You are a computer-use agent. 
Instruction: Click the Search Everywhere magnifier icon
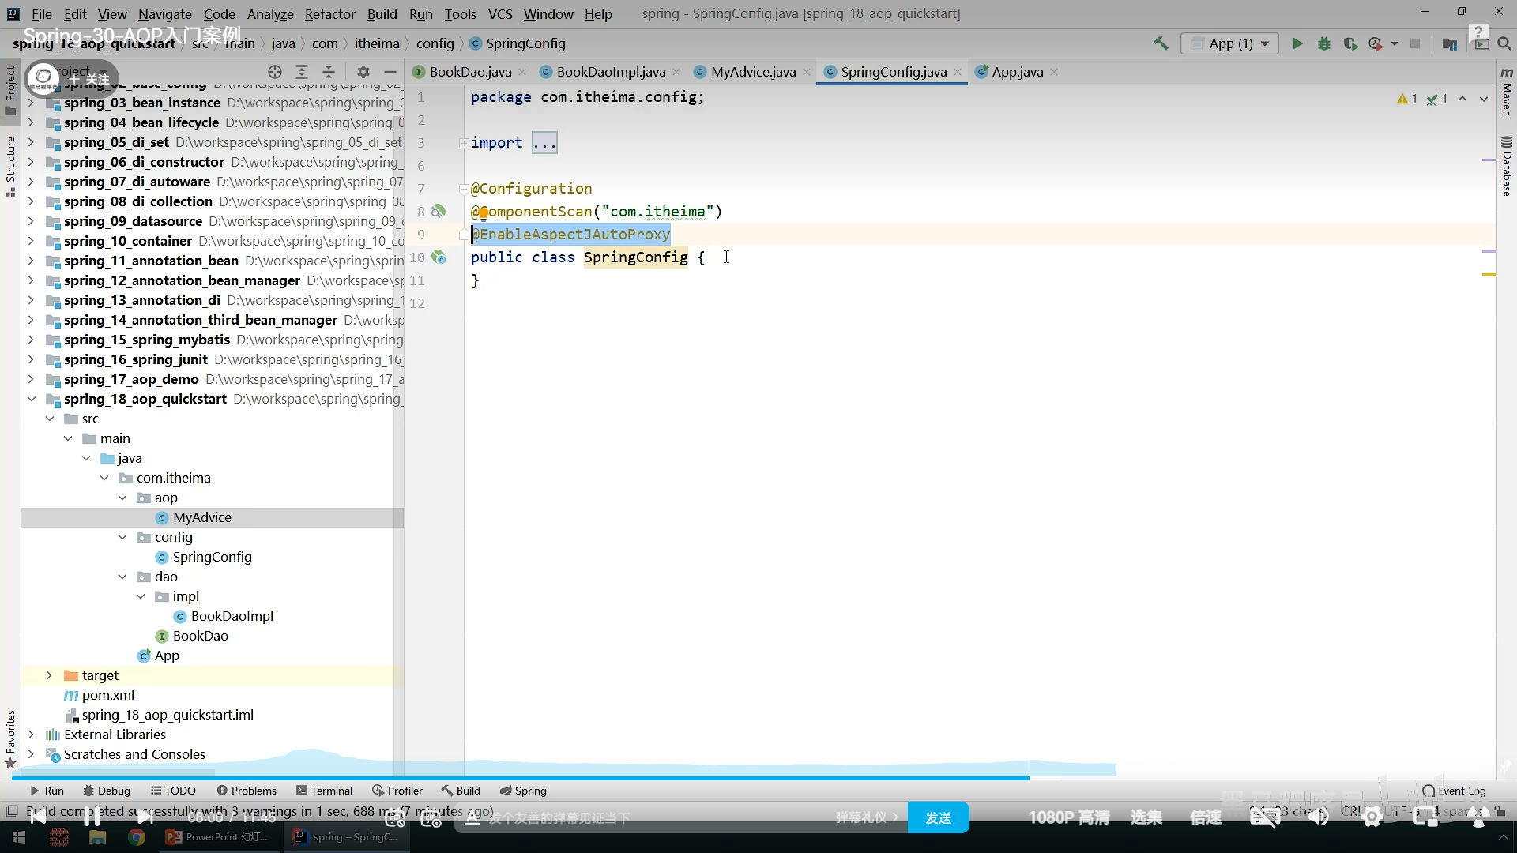(1504, 44)
